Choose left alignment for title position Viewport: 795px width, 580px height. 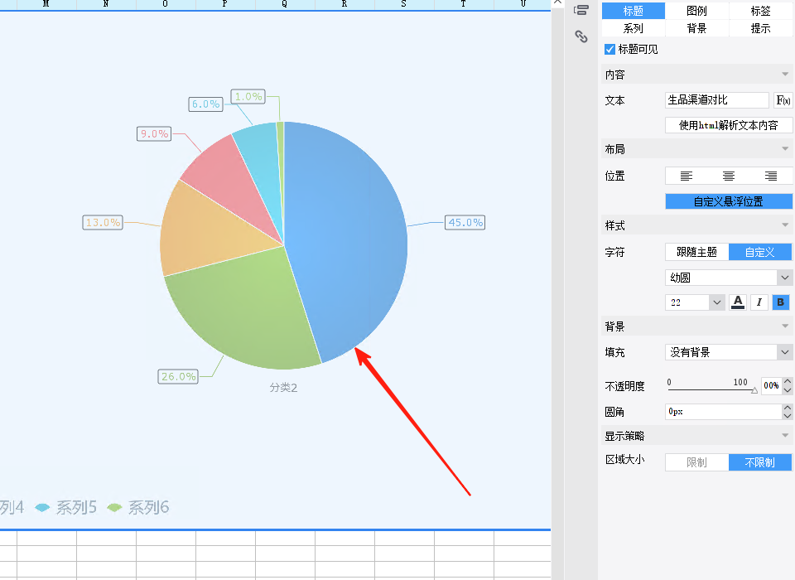pos(686,176)
